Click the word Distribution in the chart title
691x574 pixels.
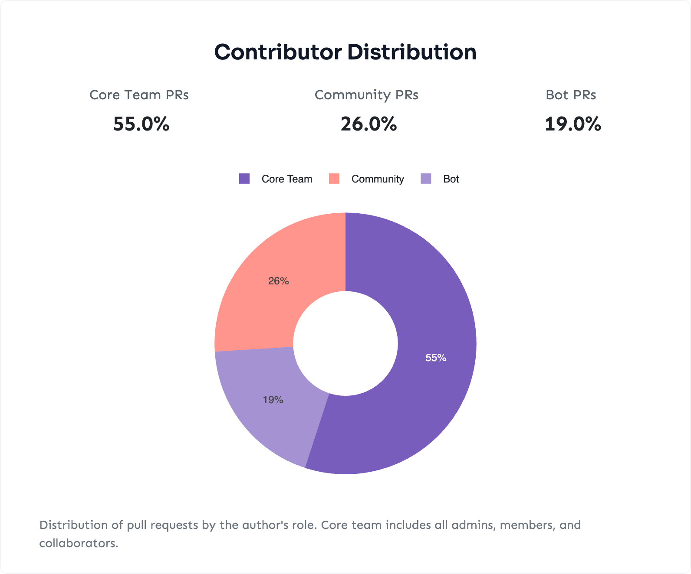coord(411,52)
